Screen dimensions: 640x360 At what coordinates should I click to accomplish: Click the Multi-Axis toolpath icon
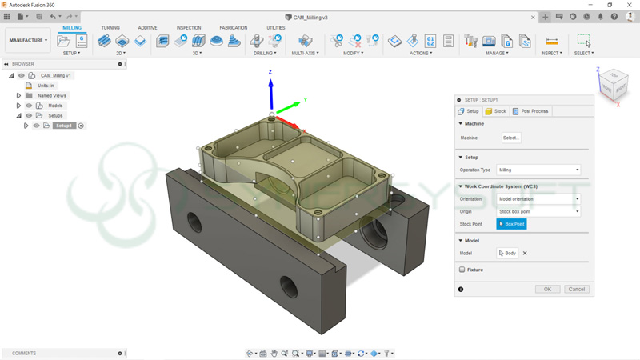coord(305,41)
